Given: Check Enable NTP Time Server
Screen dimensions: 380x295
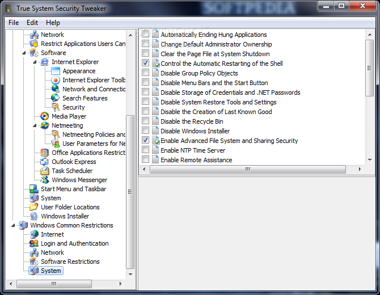Looking at the screenshot, I should pyautogui.click(x=145, y=150).
